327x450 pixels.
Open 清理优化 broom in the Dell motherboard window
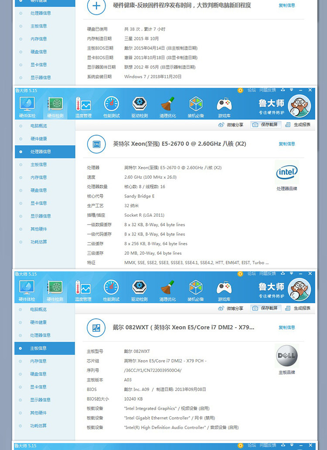(167, 291)
